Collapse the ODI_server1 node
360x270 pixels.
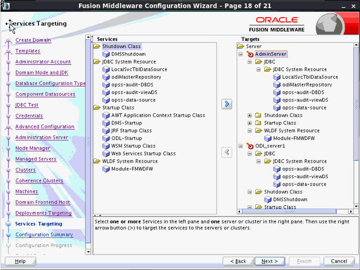click(241, 146)
